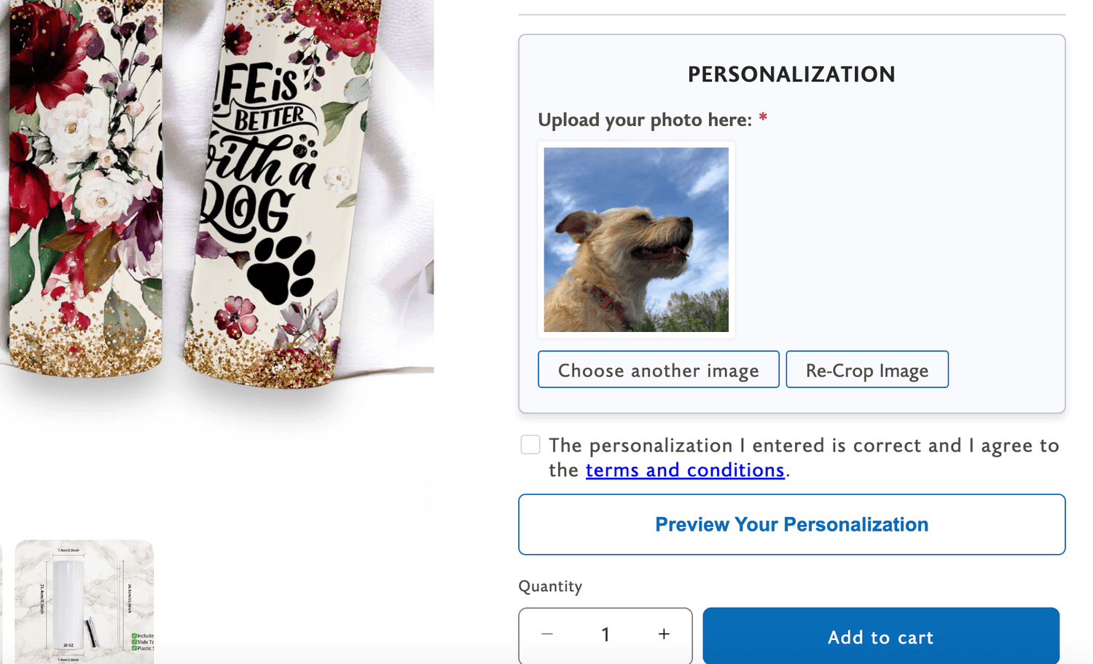Viewport: 1093px width, 664px height.
Task: Click the Re-Crop Image button
Action: pyautogui.click(x=867, y=370)
